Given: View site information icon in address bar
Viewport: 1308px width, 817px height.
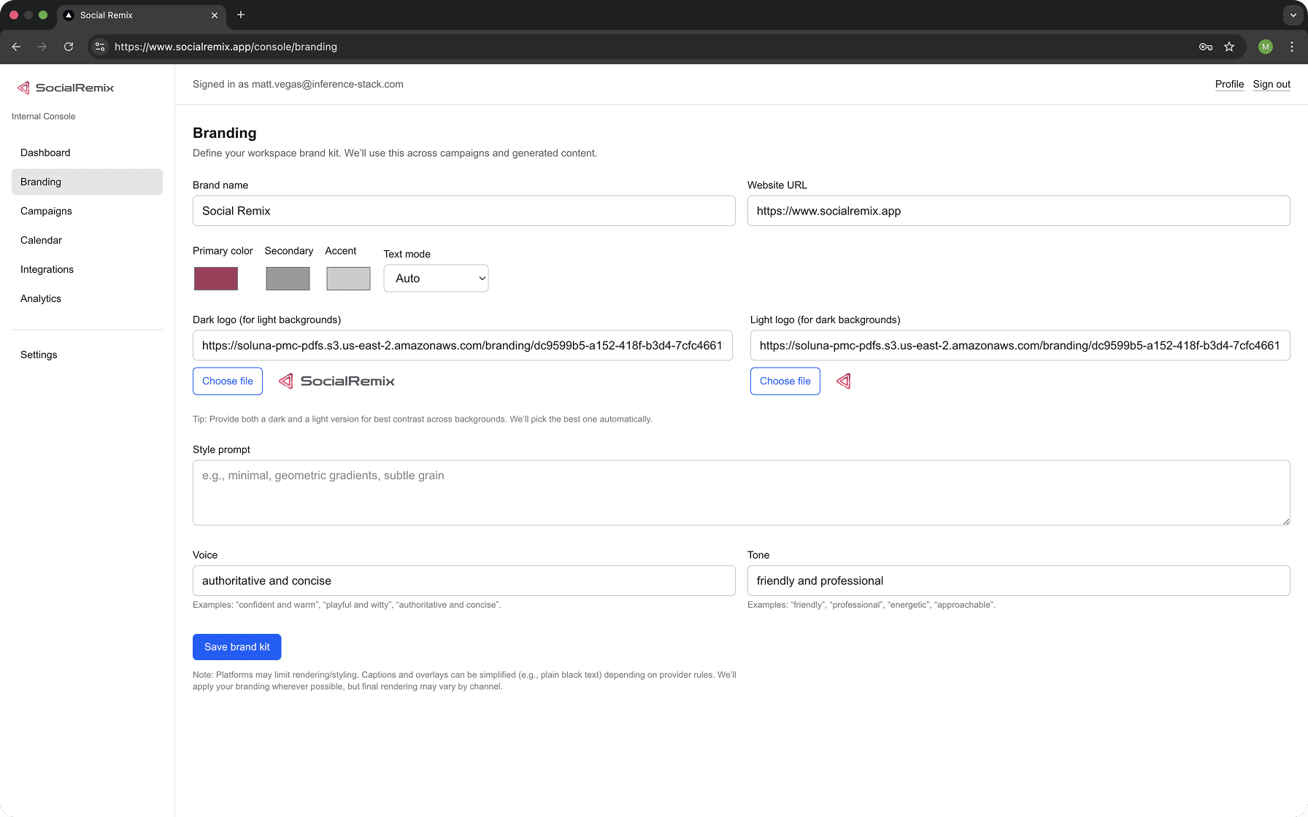Looking at the screenshot, I should (x=100, y=47).
